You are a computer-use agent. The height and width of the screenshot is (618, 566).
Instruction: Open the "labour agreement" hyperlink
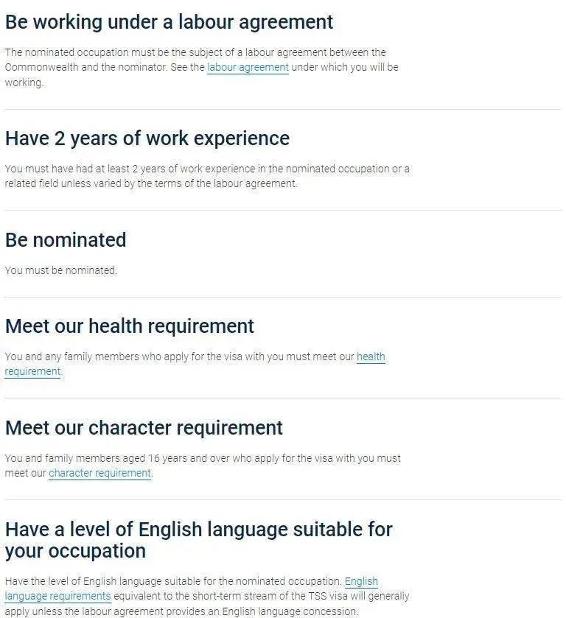click(x=248, y=67)
